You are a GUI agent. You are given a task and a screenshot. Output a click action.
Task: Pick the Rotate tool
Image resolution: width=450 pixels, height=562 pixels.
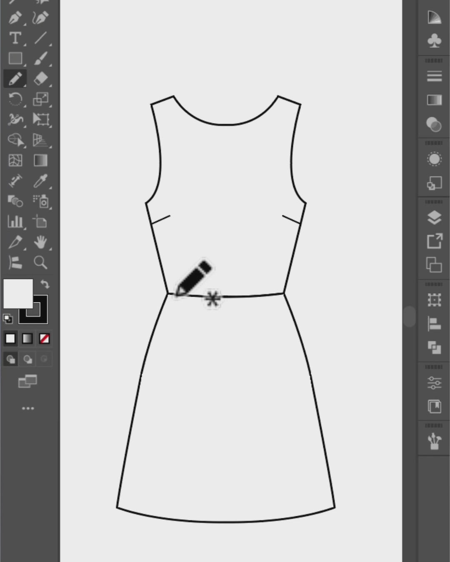[15, 99]
